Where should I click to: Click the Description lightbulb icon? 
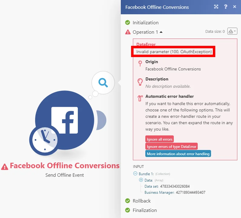(140, 82)
